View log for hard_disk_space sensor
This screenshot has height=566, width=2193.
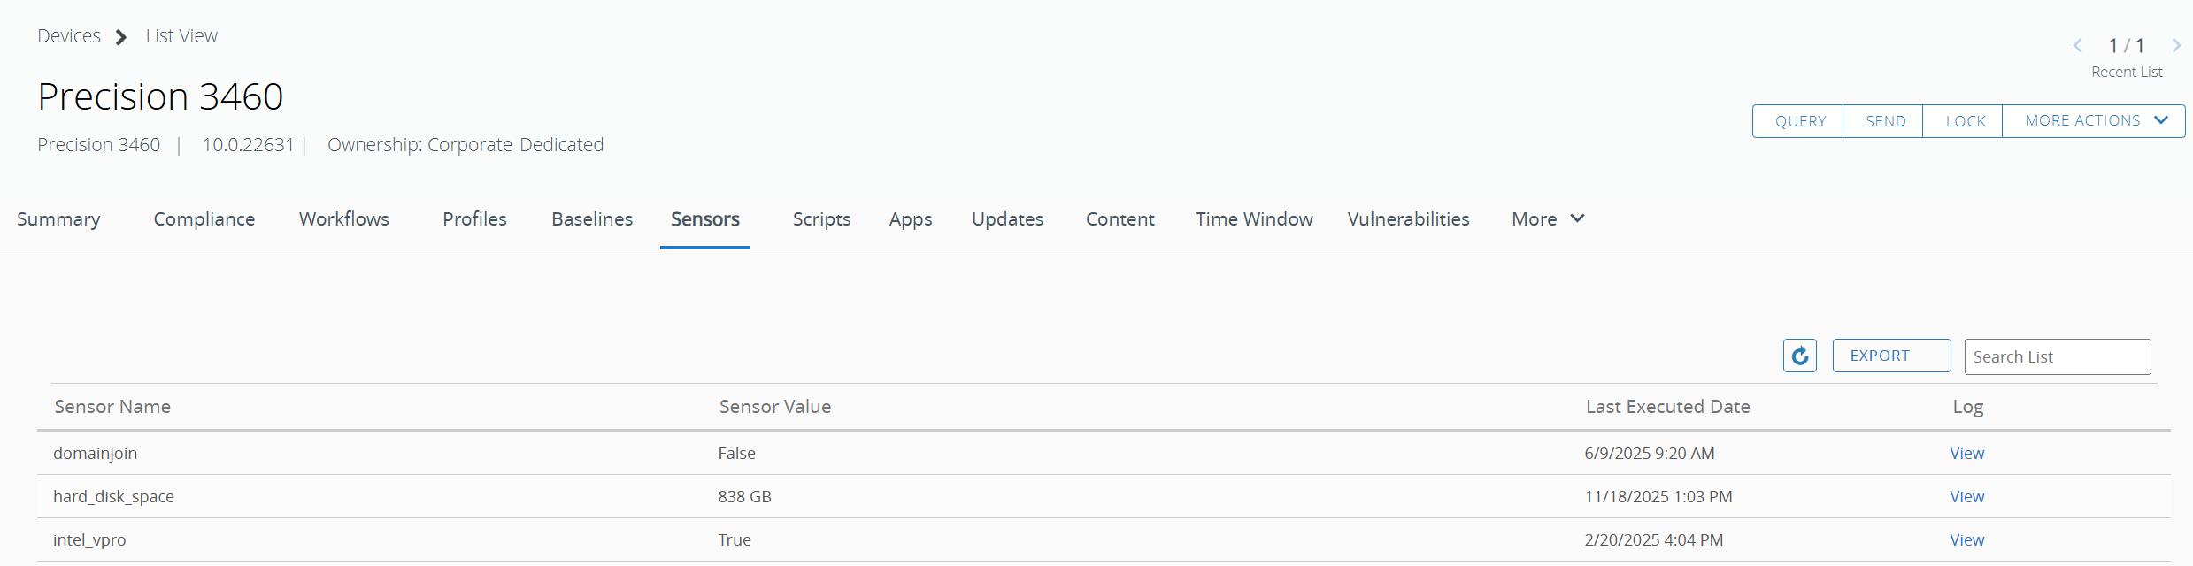click(x=1966, y=497)
